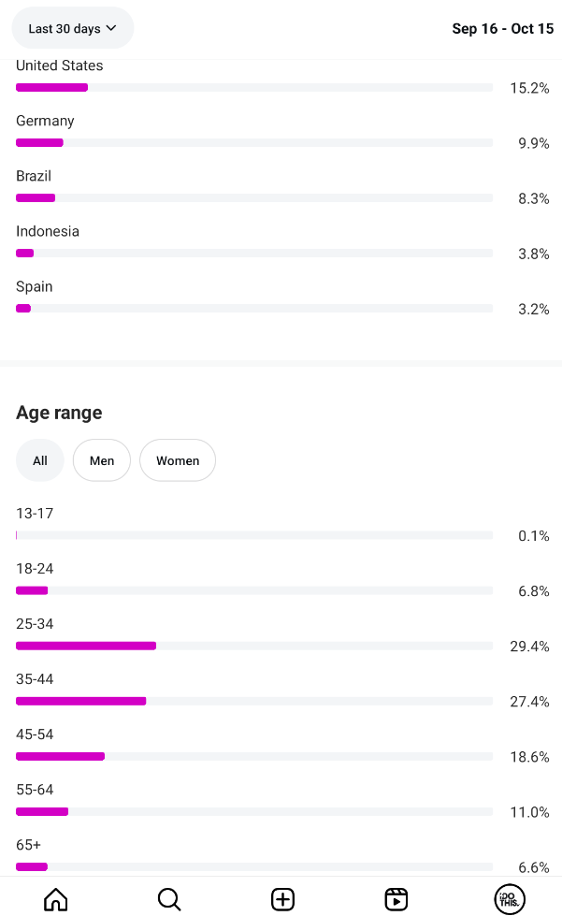Select the All age filter

click(x=40, y=460)
